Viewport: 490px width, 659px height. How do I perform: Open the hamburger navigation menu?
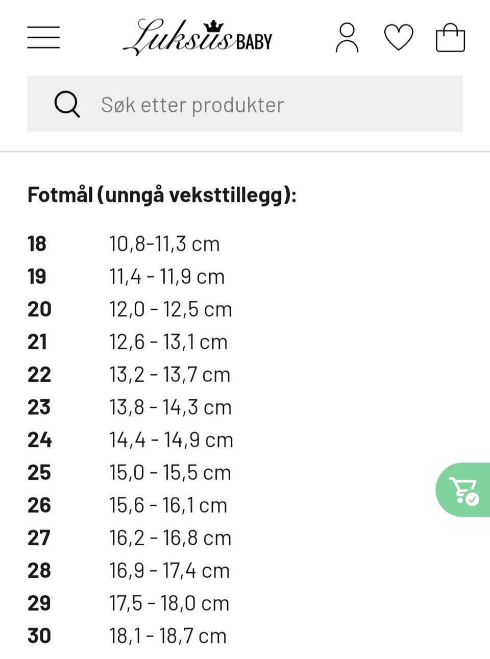[43, 37]
